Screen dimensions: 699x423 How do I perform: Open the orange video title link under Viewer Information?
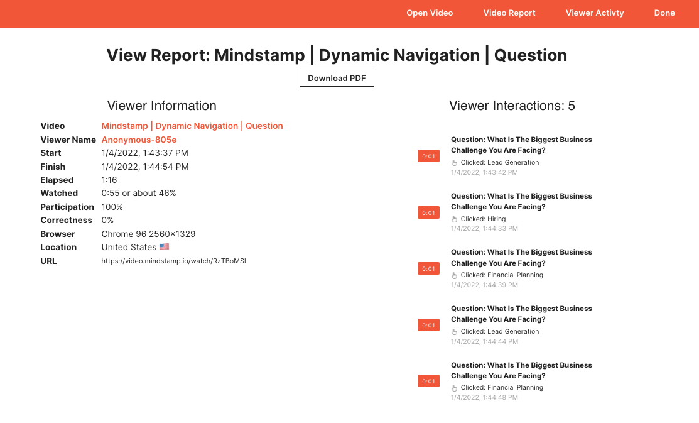192,126
